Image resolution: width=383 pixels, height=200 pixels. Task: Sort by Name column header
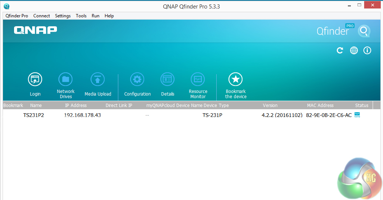(36, 106)
